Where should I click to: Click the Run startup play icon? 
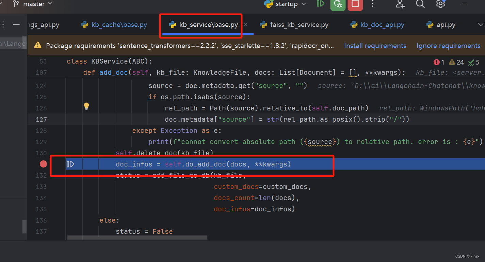(320, 4)
